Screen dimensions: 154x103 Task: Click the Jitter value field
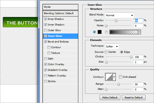[138, 89]
